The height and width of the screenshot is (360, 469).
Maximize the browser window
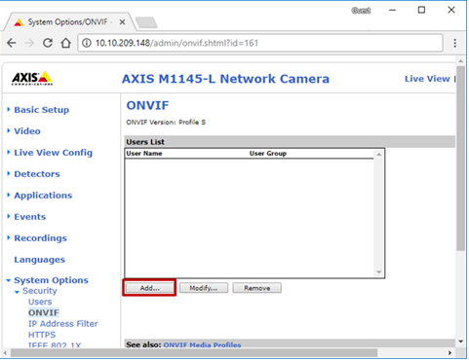coord(421,11)
